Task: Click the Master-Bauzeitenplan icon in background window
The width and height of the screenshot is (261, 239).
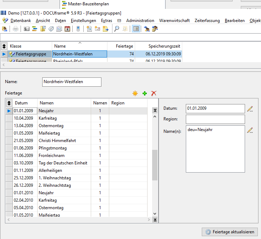Action: pos(65,4)
